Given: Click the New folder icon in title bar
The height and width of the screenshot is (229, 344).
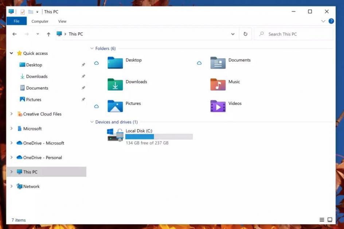Looking at the screenshot, I should click(x=31, y=12).
